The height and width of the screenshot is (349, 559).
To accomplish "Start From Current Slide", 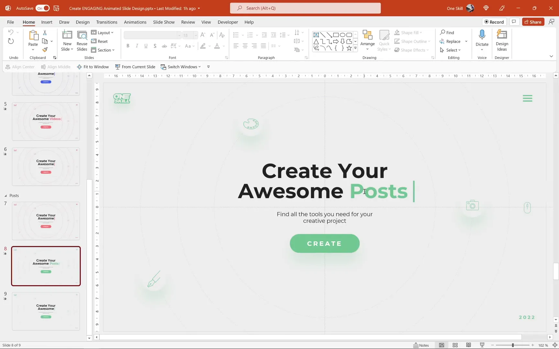I will click(x=135, y=67).
